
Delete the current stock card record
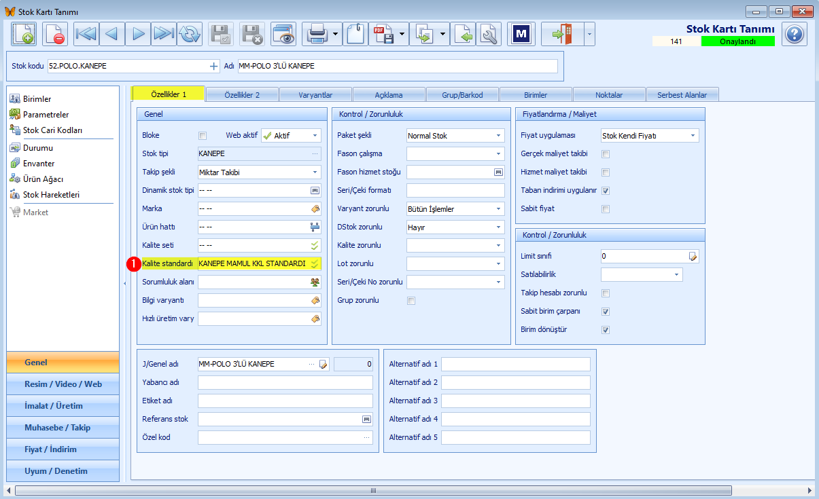(55, 33)
